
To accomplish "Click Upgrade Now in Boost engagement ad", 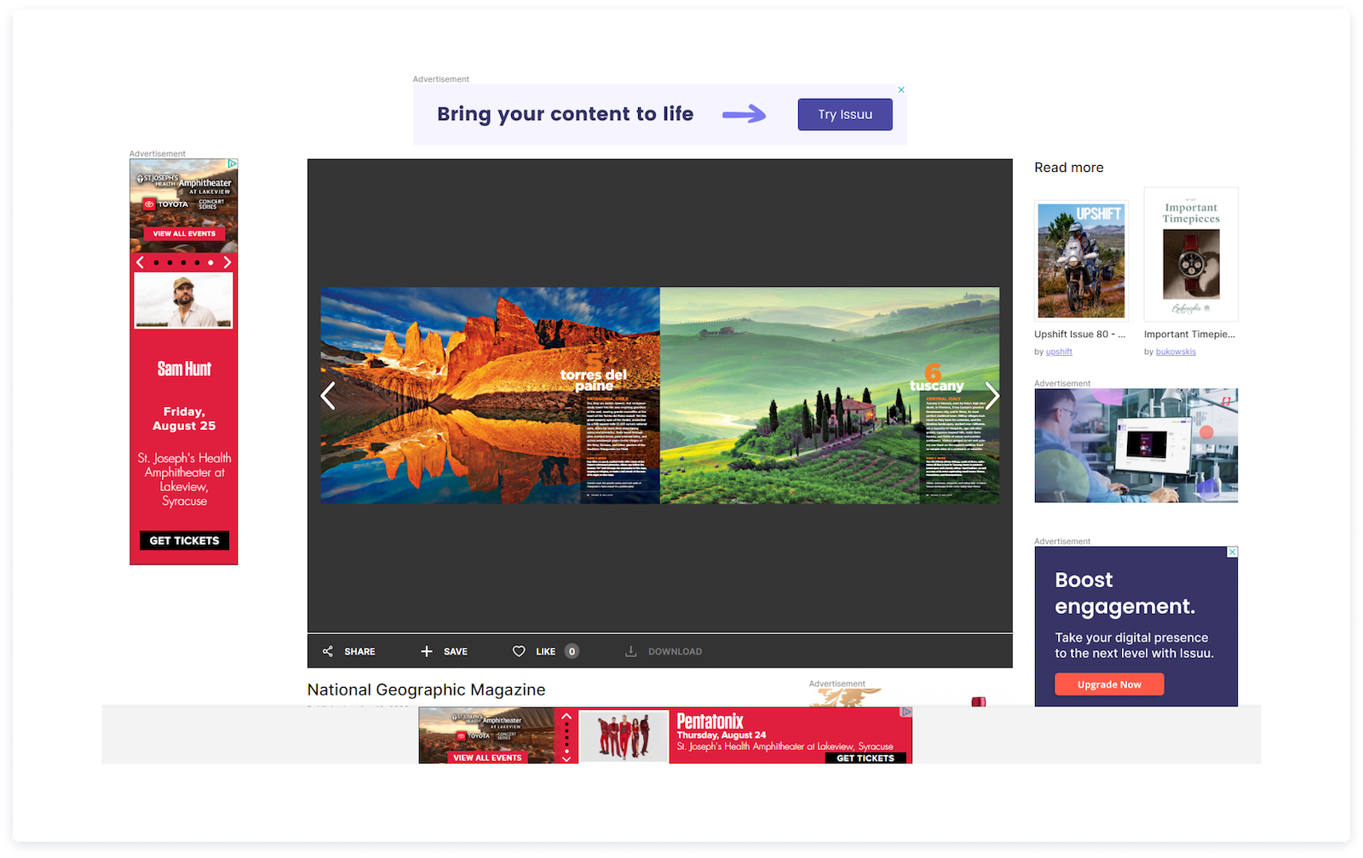I will click(x=1109, y=684).
